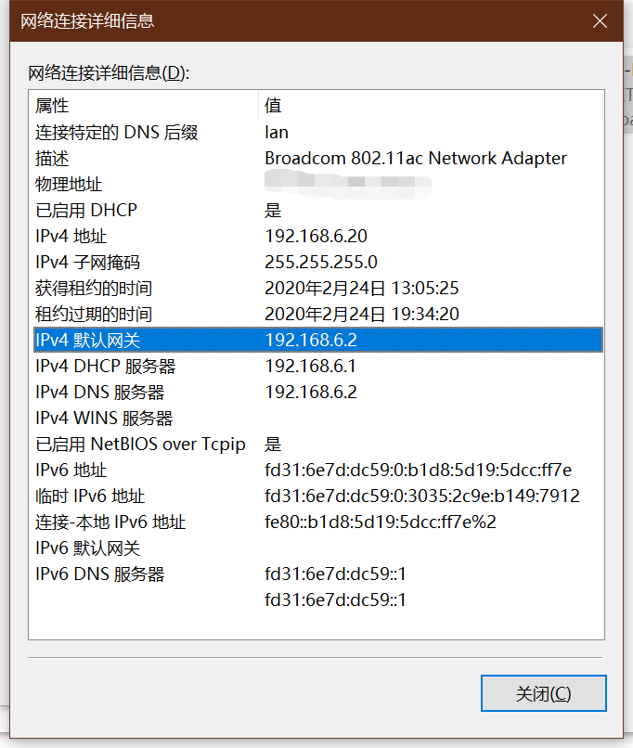Select the IPv6 DNS 服务器 entry
633x748 pixels.
(186, 574)
